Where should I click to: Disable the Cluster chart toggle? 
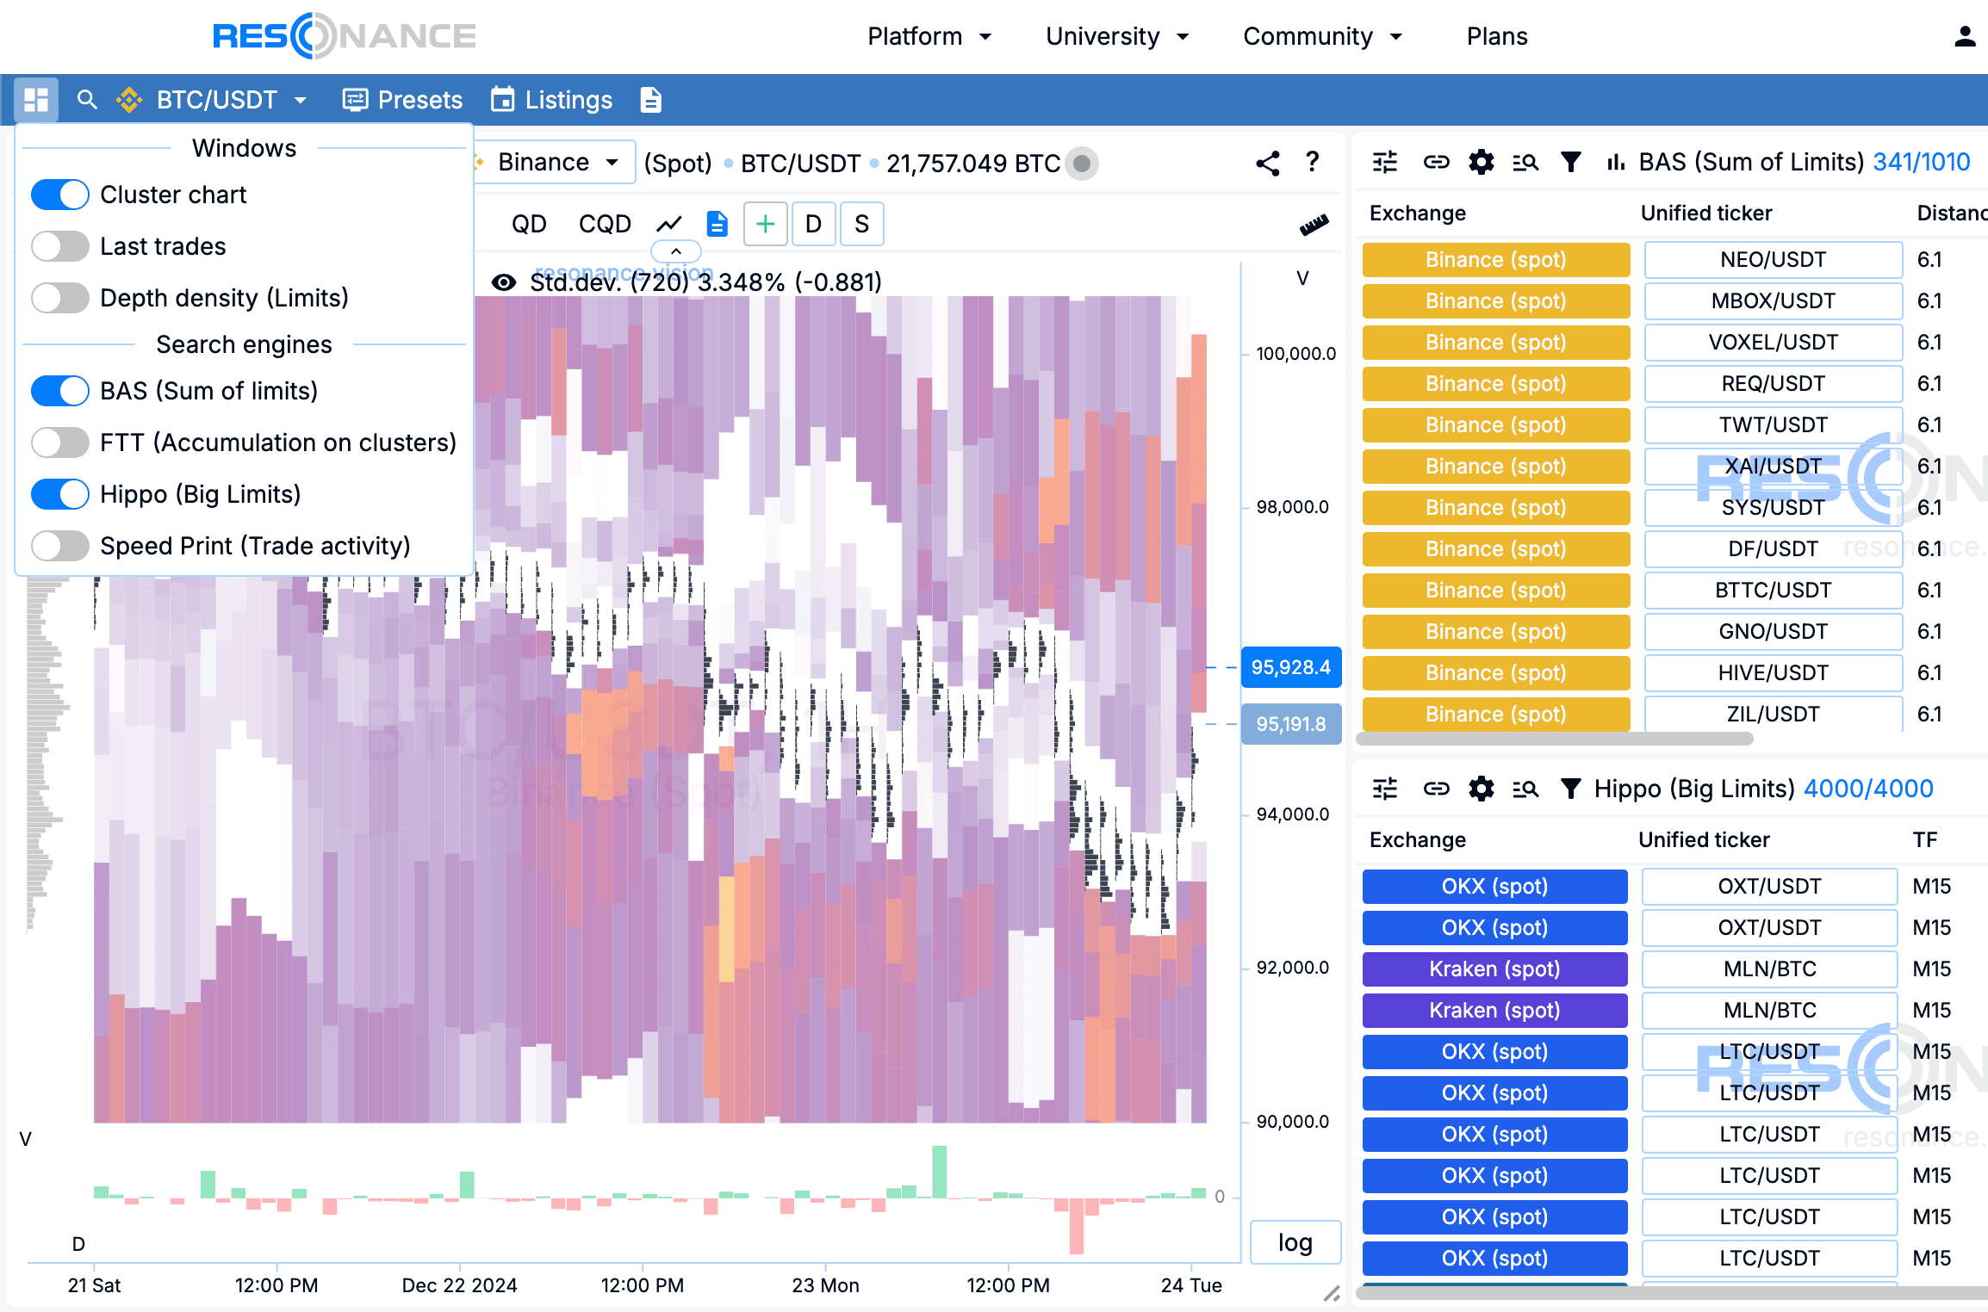[x=60, y=195]
